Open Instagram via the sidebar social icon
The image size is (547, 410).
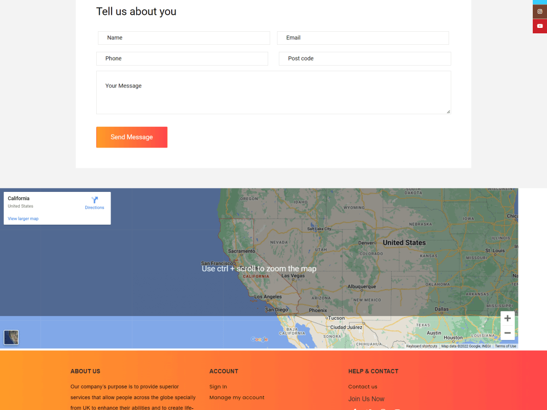(x=539, y=11)
